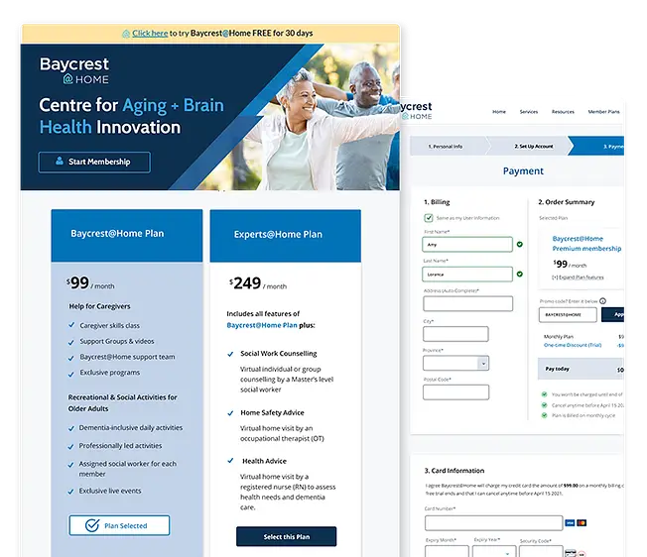The image size is (647, 557).
Task: Open the Expiry Year dropdown
Action: coord(500,553)
